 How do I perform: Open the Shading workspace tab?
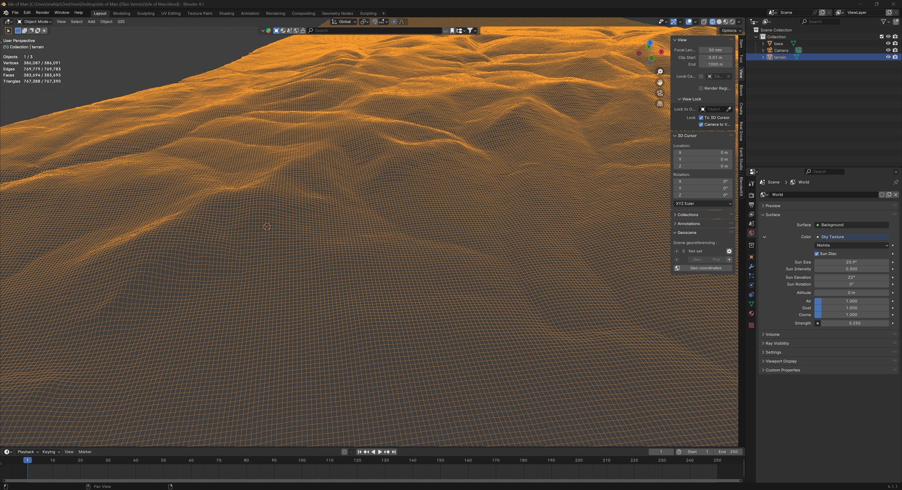tap(226, 13)
